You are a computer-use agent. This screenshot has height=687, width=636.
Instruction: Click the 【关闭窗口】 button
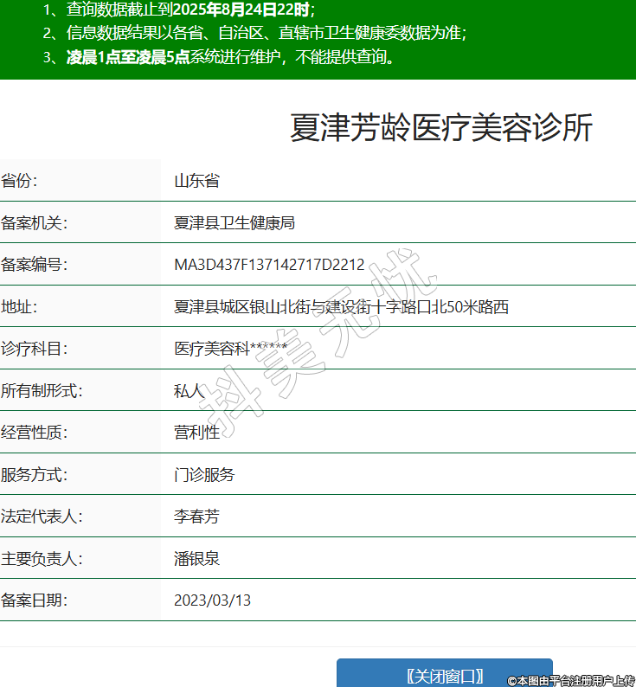[x=444, y=675]
